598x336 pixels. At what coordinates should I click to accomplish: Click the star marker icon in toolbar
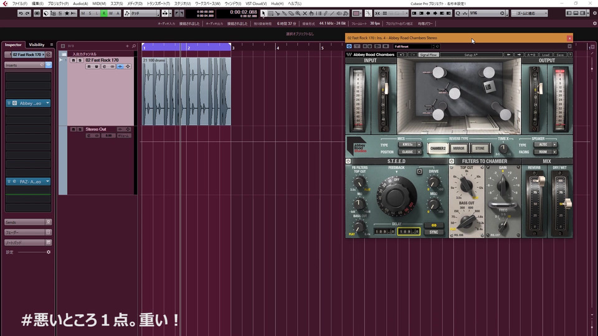point(67,13)
